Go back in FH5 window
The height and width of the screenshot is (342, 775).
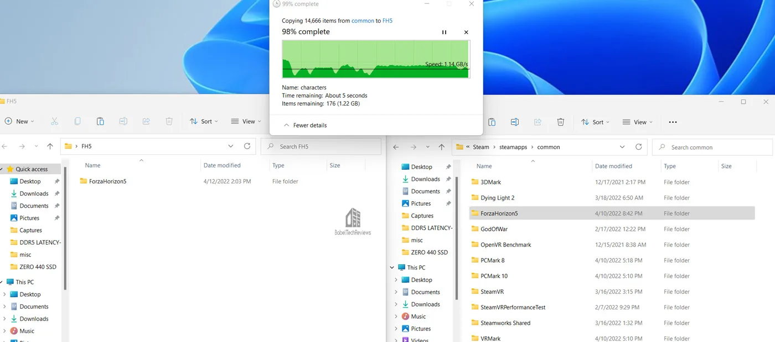pyautogui.click(x=5, y=146)
